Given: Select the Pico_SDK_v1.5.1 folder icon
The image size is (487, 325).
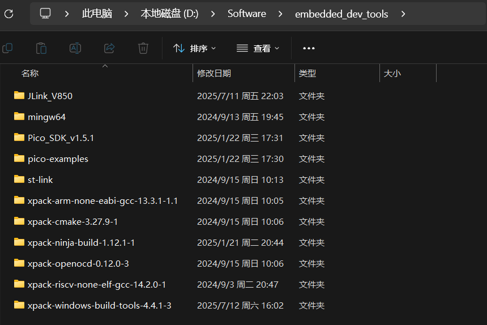Looking at the screenshot, I should coord(19,137).
